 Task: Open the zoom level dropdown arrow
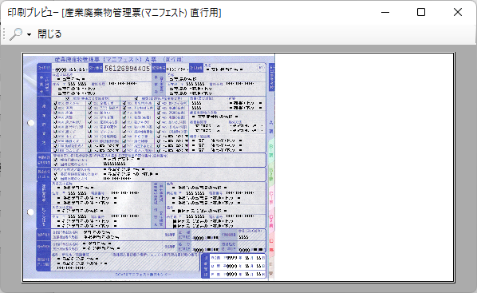tap(29, 34)
